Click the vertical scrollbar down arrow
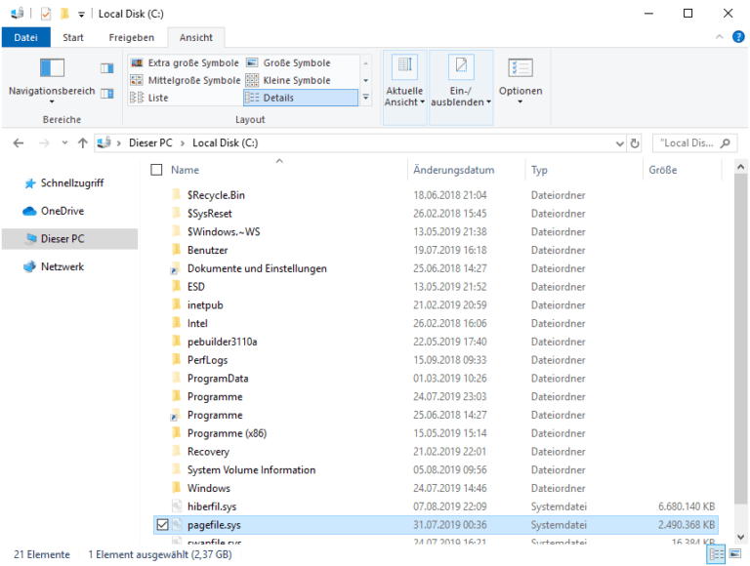This screenshot has height=566, width=750. (x=740, y=537)
